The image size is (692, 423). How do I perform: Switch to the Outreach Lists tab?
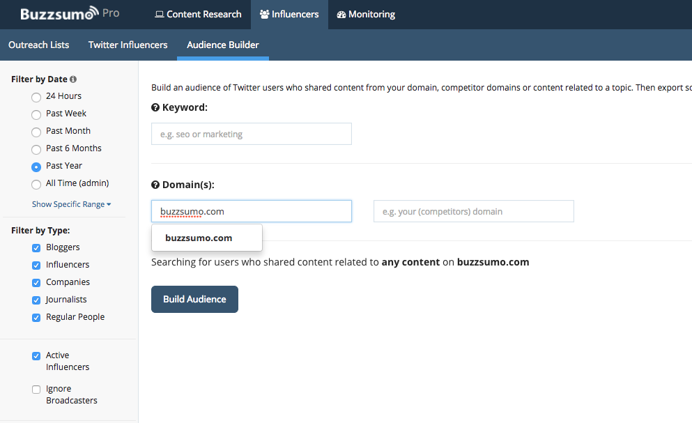tap(39, 45)
